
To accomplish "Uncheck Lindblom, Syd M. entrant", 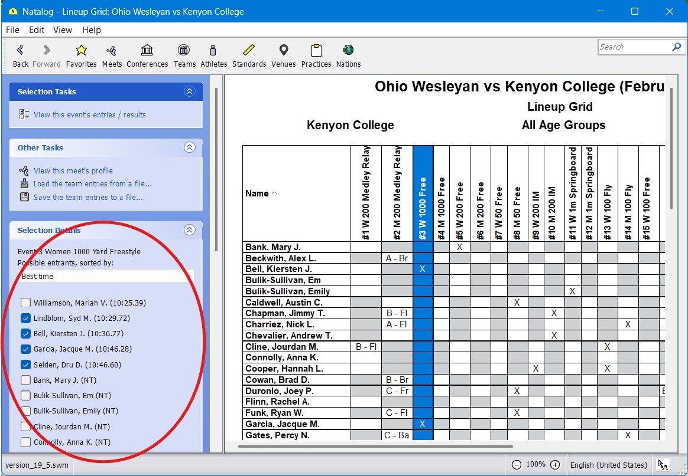I will (25, 319).
